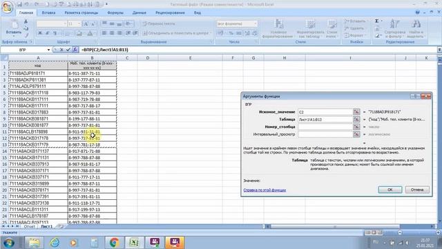Click the center text horizontally icon
This screenshot has height=249, width=442.
(112, 33)
